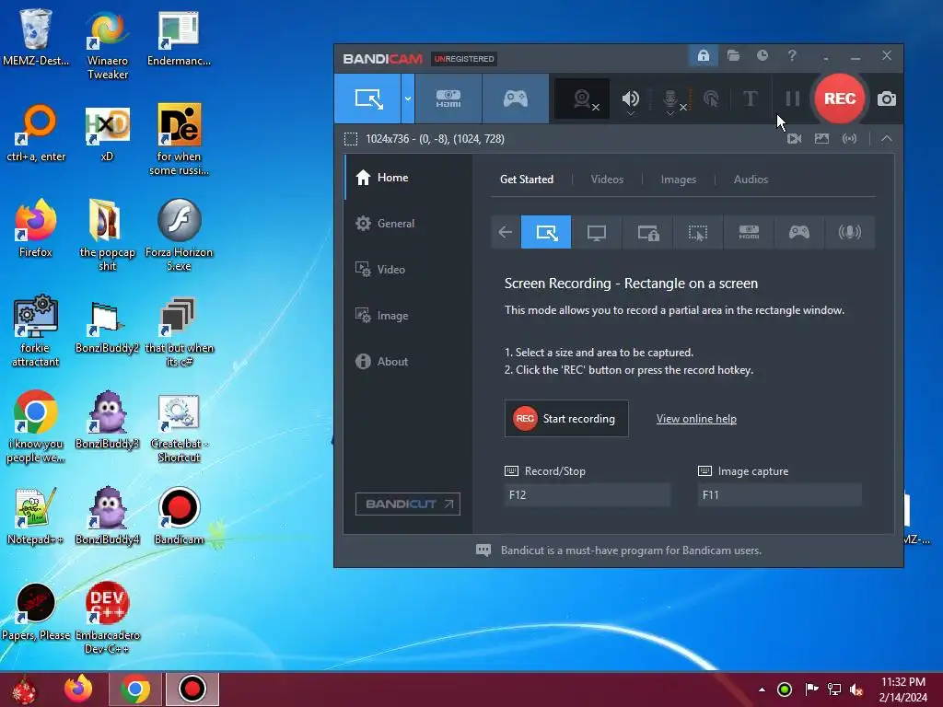This screenshot has width=943, height=707.
Task: Open the Start menu ornament button
Action: (24, 690)
